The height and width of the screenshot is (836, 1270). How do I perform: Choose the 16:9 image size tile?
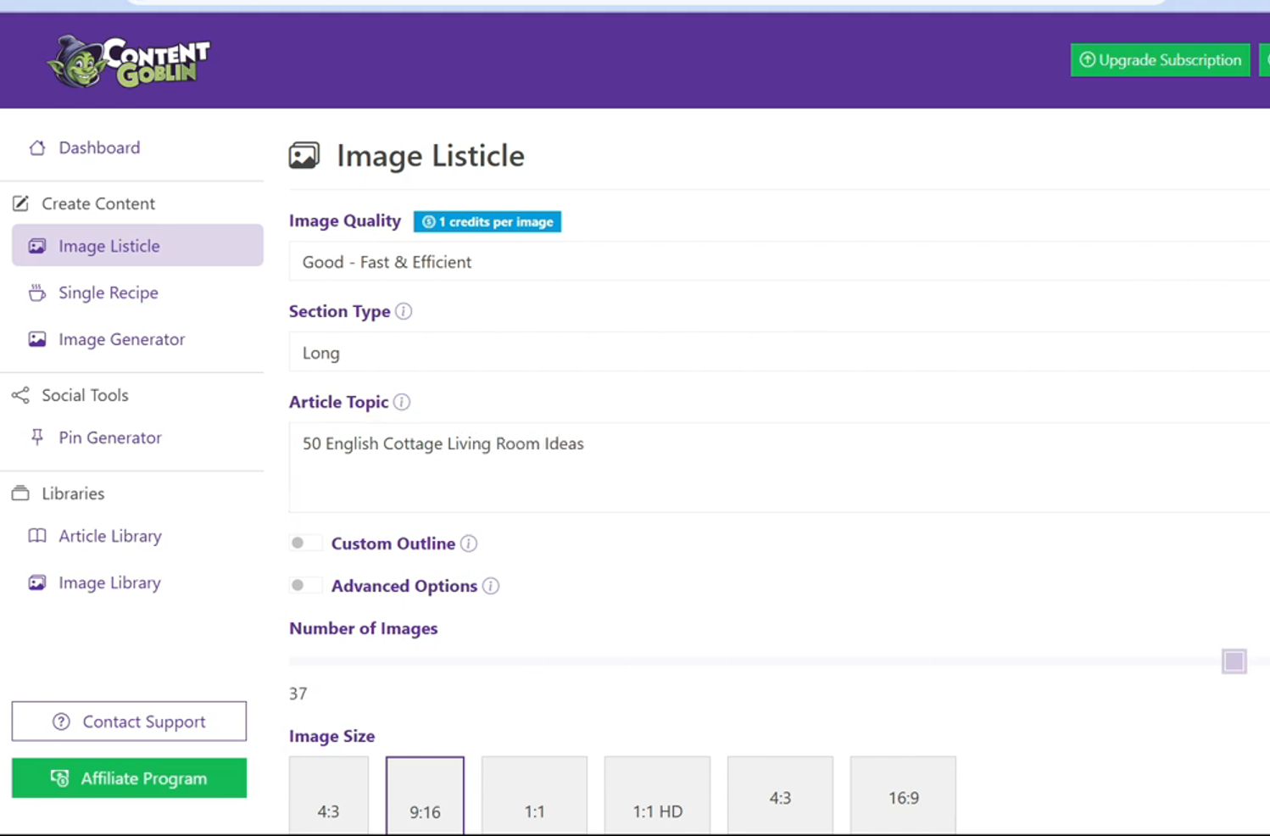click(x=903, y=795)
